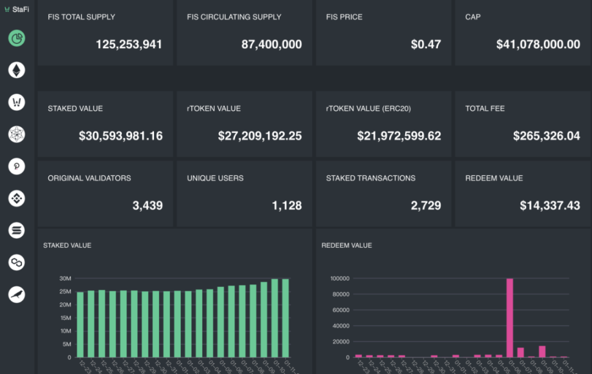Click the 80000 axis label
592x374 pixels.
pos(341,294)
